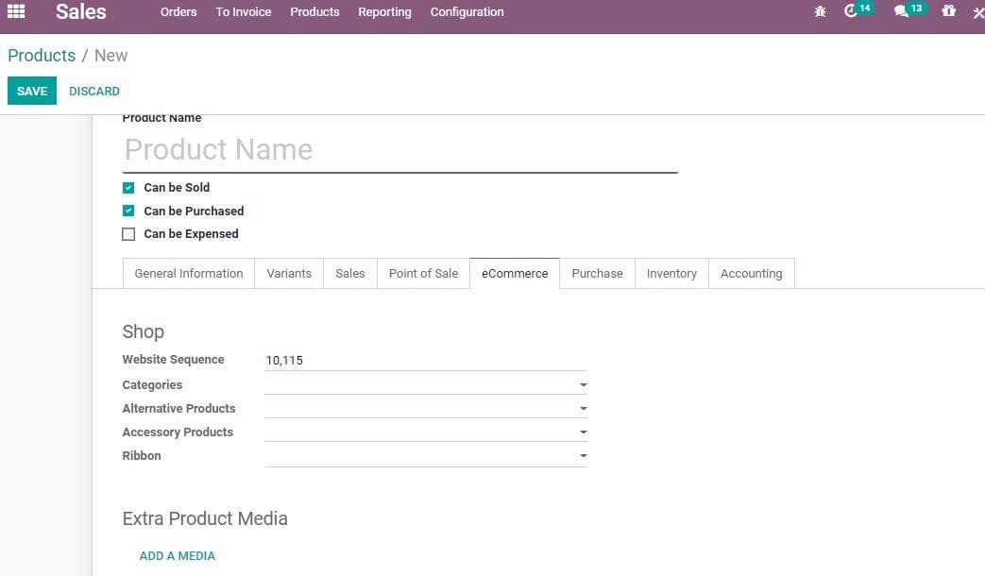Click ADD A MEDIA link

(177, 555)
